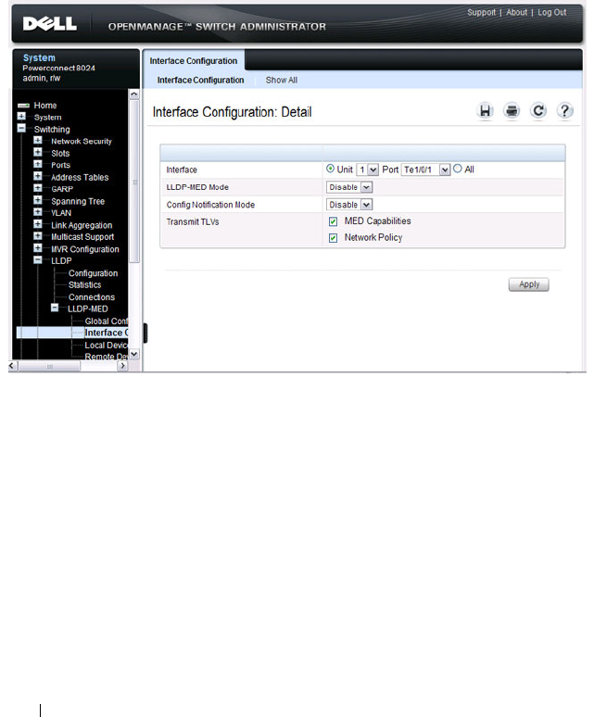The width and height of the screenshot is (594, 717).
Task: Expand the Slots node
Action: click(x=37, y=152)
